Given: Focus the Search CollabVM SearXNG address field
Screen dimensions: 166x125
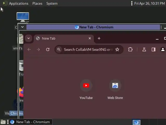Looking at the screenshot, I should 88,49.
